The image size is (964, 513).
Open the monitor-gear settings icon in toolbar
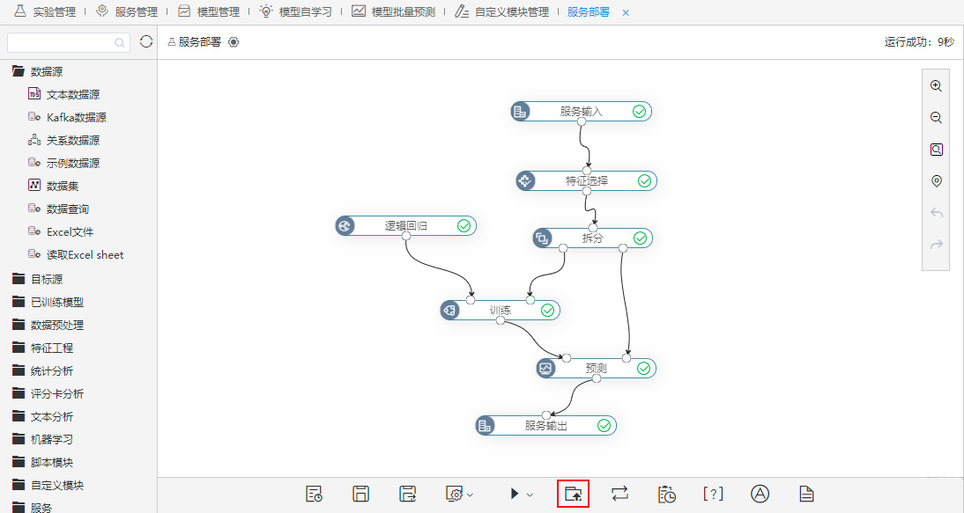[x=454, y=494]
